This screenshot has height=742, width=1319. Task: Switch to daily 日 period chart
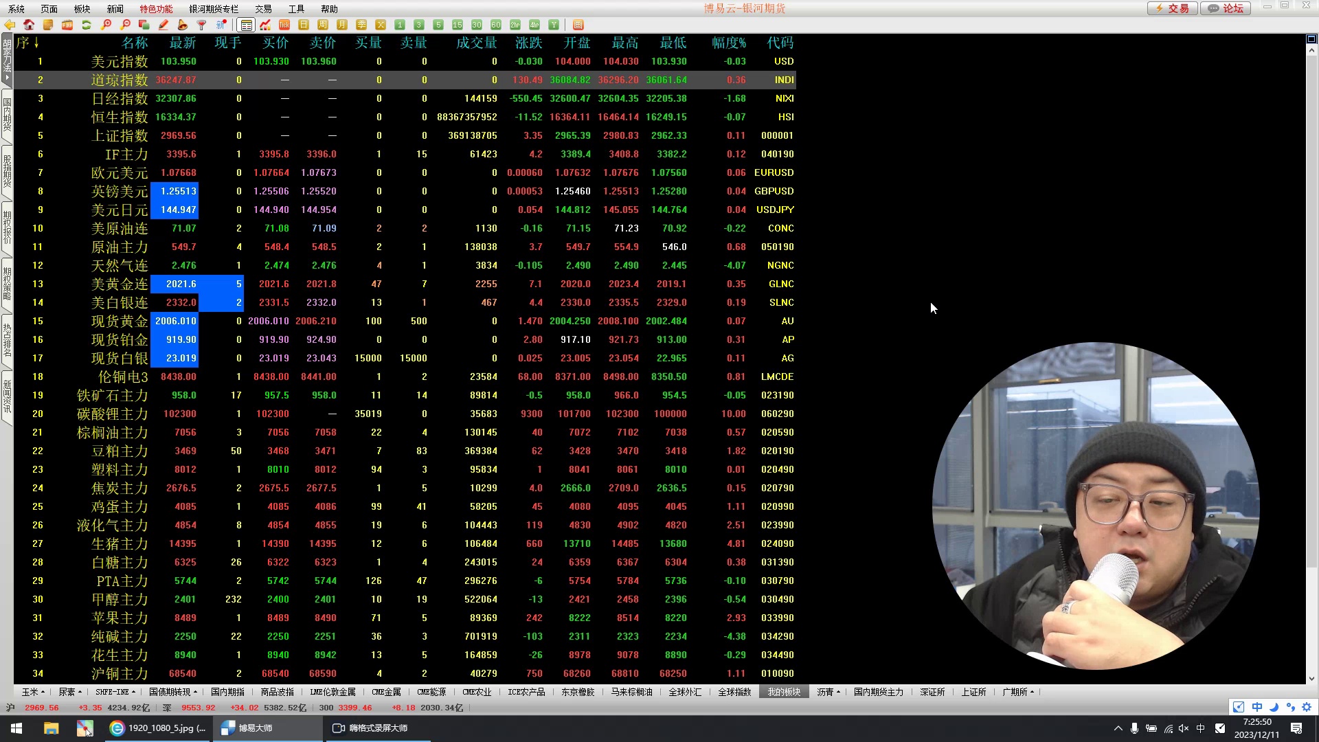[304, 25]
